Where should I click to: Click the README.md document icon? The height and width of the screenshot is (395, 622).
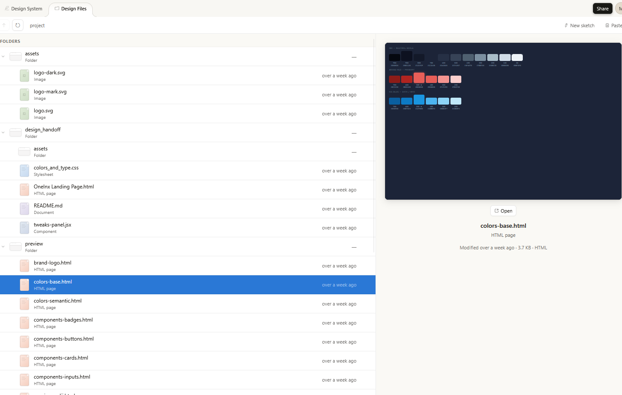(x=24, y=209)
